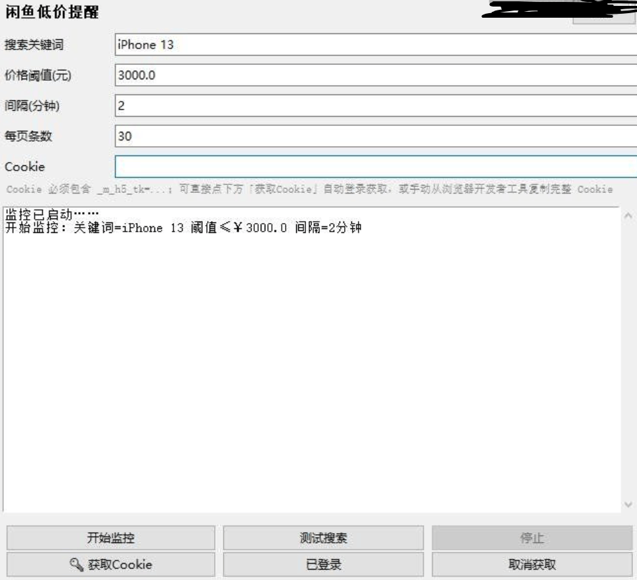Click the 每页条数 field showing 30

coord(376,136)
